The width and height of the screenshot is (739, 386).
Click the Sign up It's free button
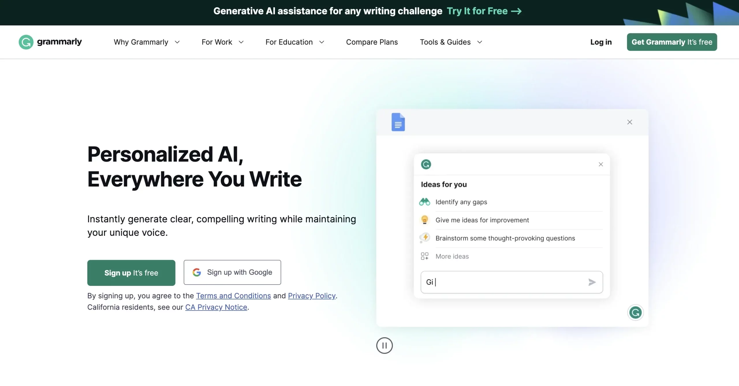coord(131,273)
